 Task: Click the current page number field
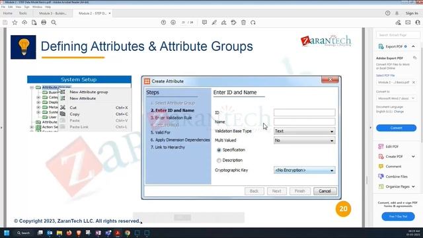click(184, 22)
